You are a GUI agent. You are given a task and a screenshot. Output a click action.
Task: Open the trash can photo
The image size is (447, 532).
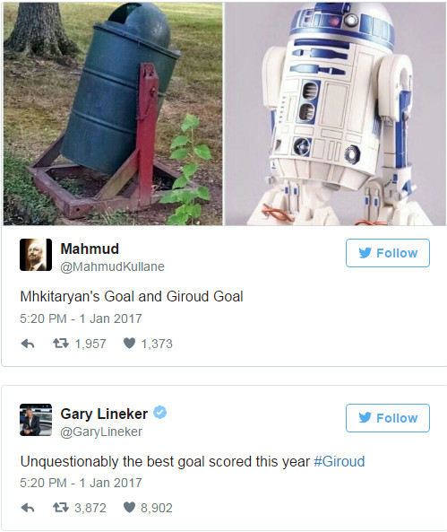pos(113,113)
